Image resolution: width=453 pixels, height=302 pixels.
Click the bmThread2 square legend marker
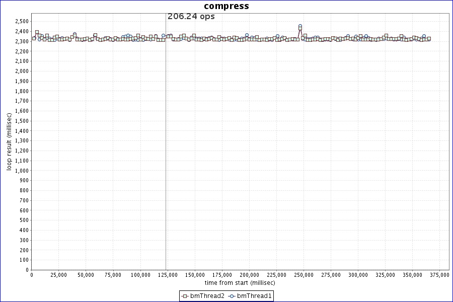[185, 296]
